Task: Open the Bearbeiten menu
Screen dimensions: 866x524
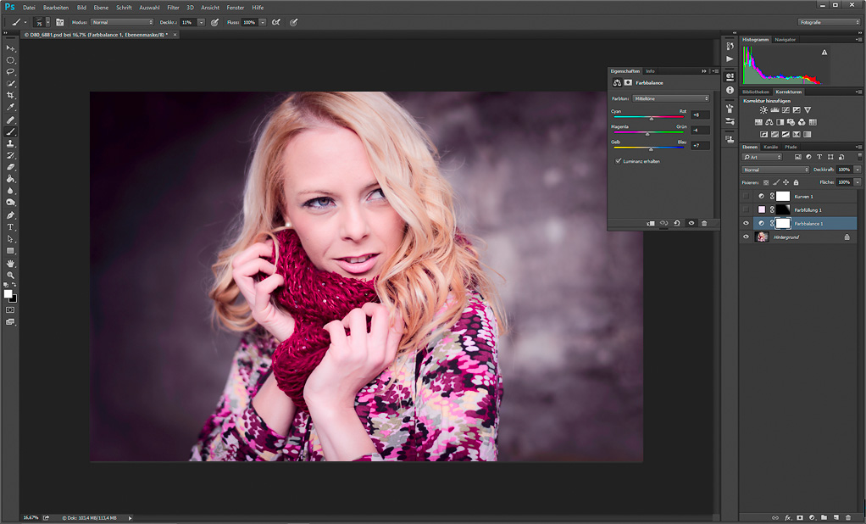Action: [x=56, y=7]
